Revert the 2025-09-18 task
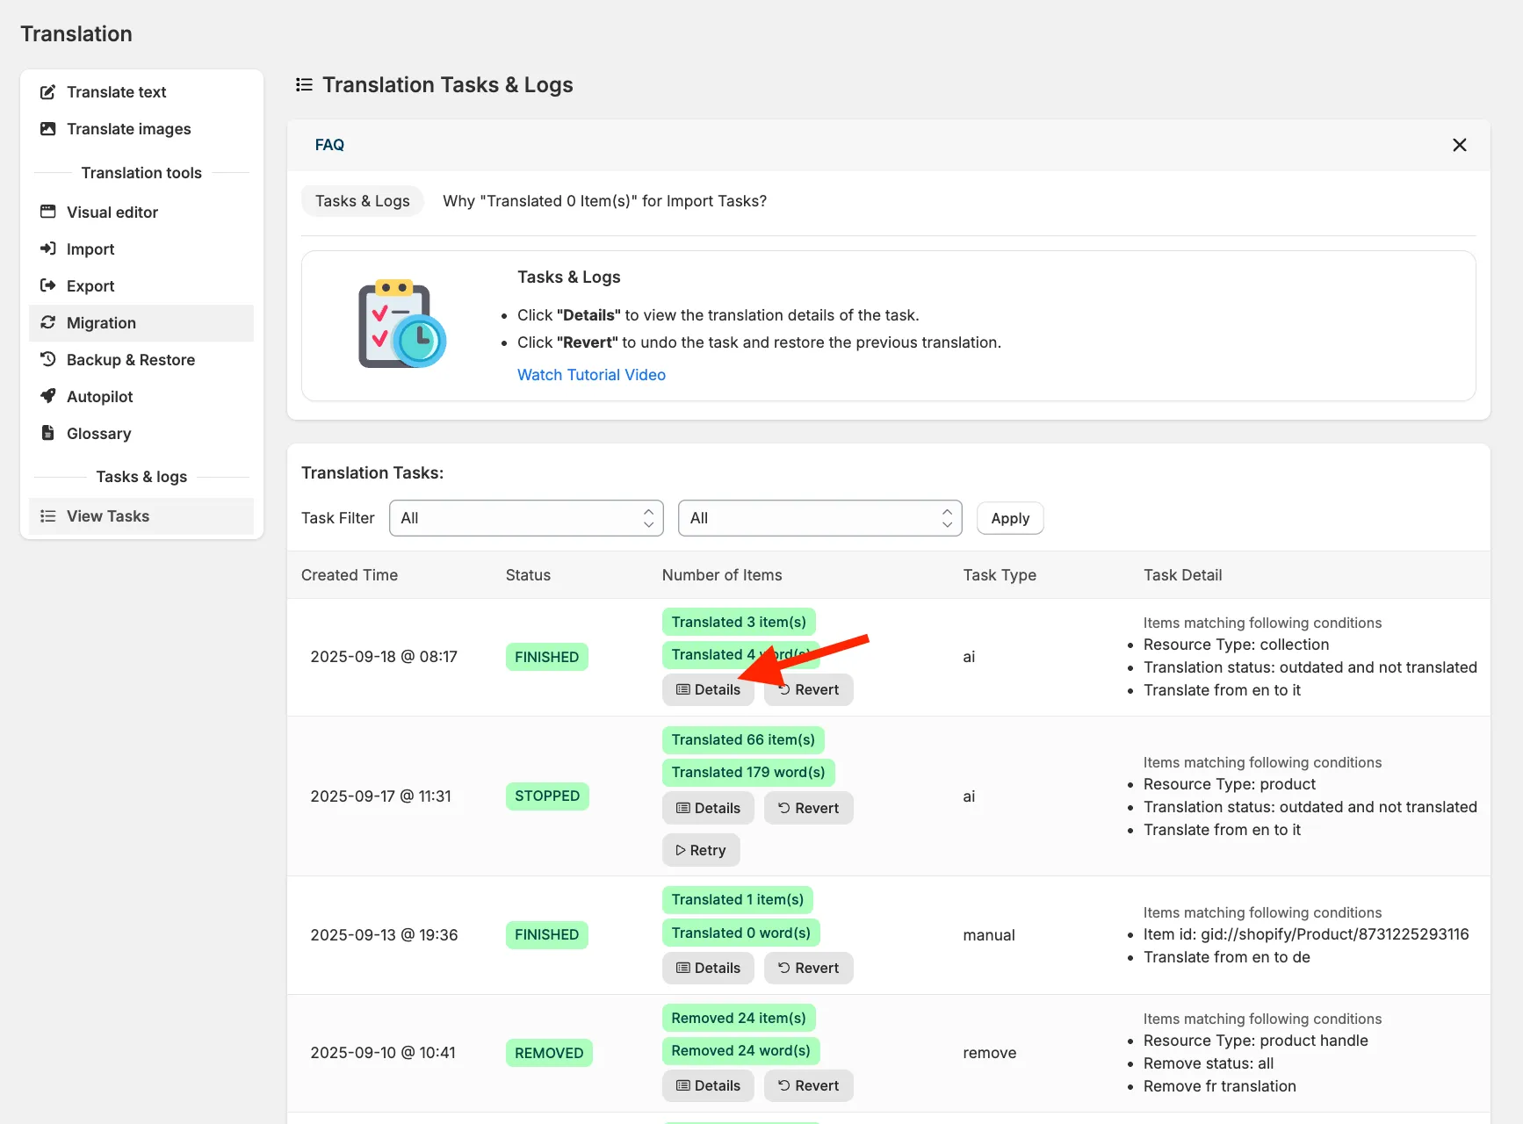Screen dimensions: 1523x1124 point(808,689)
